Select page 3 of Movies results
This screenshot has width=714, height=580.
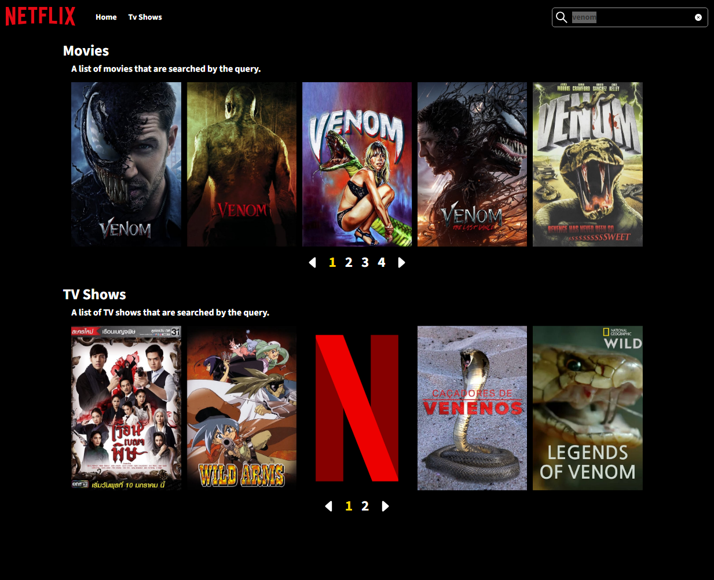point(365,263)
